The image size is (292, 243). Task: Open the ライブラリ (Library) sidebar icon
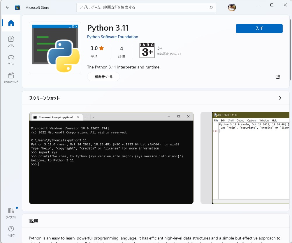[11, 212]
